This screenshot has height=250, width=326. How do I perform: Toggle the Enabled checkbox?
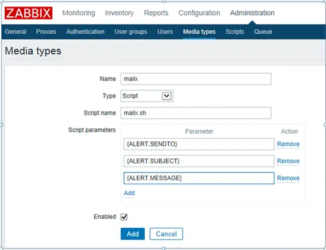tap(124, 217)
